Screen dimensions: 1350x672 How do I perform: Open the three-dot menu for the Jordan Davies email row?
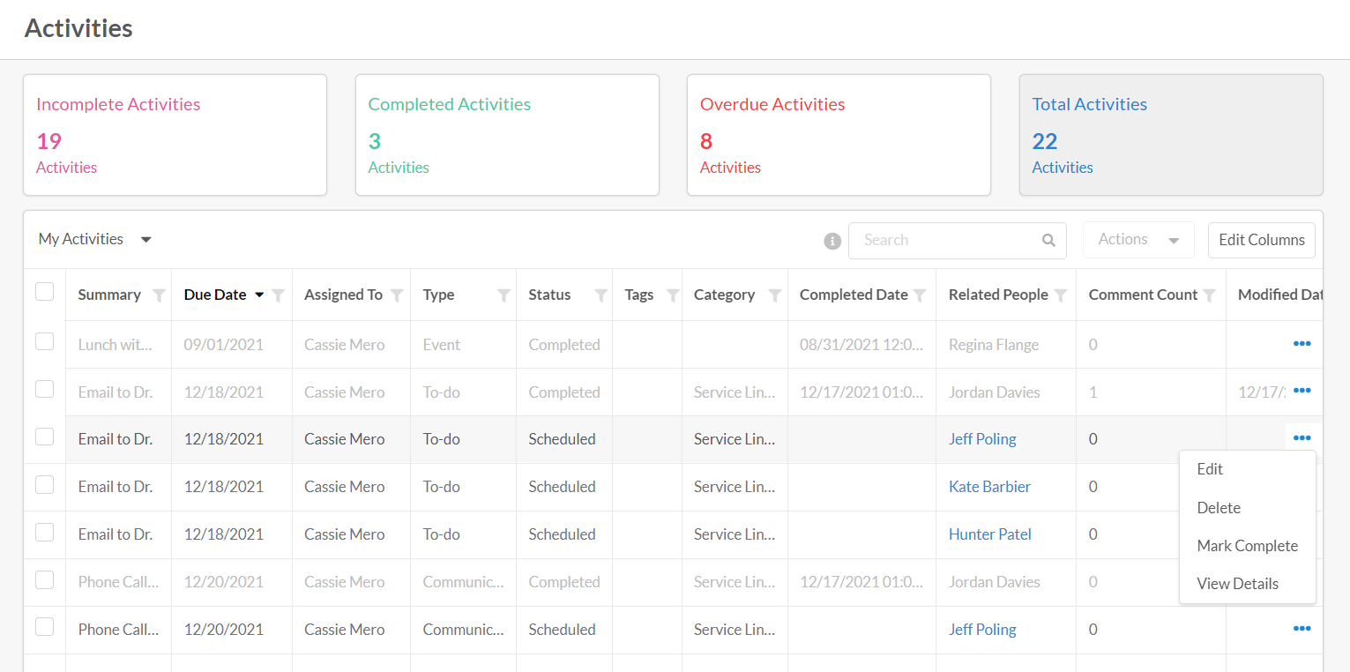(x=1302, y=392)
